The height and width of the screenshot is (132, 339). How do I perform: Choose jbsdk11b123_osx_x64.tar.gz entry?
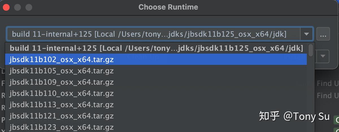(x=156, y=127)
